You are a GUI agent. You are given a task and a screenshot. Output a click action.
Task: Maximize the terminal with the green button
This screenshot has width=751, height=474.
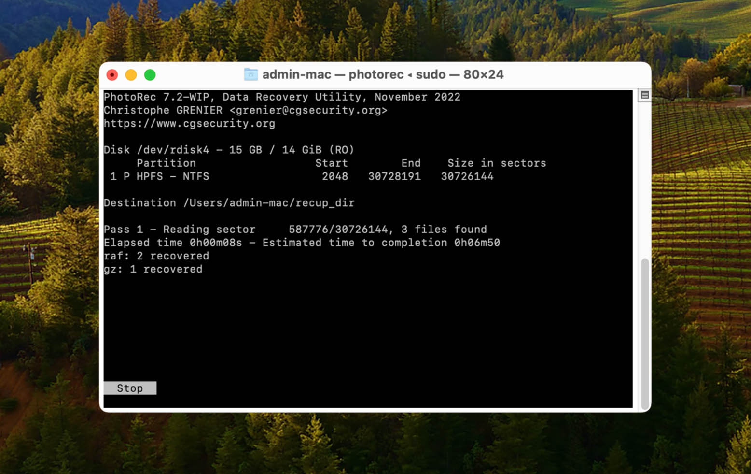tap(150, 75)
